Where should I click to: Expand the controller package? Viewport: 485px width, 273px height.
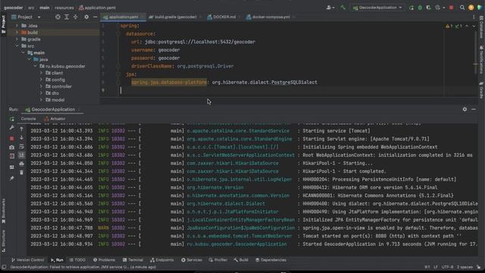coord(41,86)
